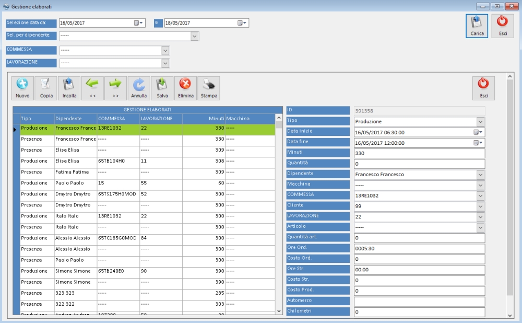Click the Annulla undo button

pyautogui.click(x=139, y=88)
